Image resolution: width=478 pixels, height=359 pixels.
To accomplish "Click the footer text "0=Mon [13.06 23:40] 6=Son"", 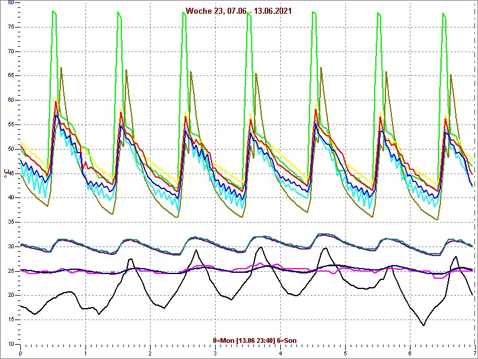I will tap(255, 340).
